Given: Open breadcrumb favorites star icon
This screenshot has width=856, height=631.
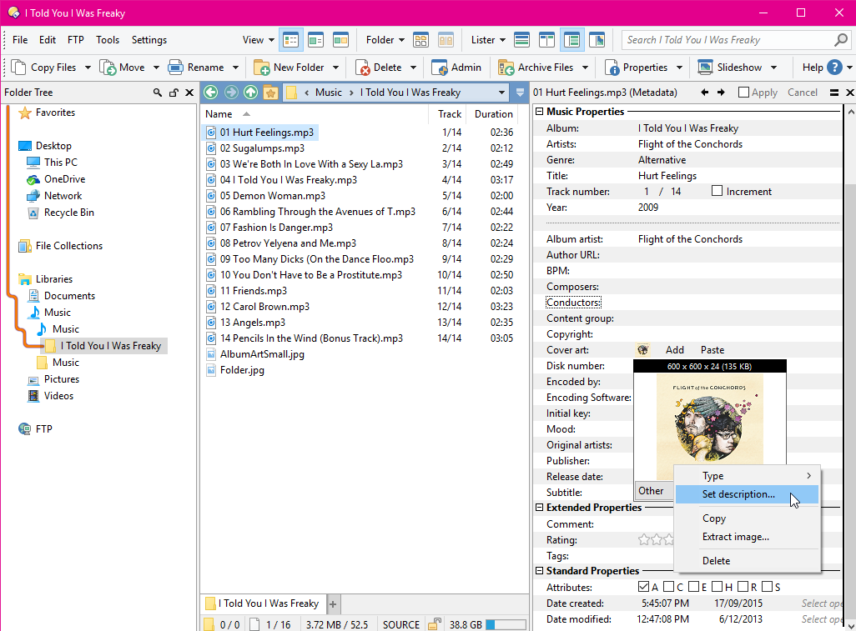Looking at the screenshot, I should tap(270, 92).
